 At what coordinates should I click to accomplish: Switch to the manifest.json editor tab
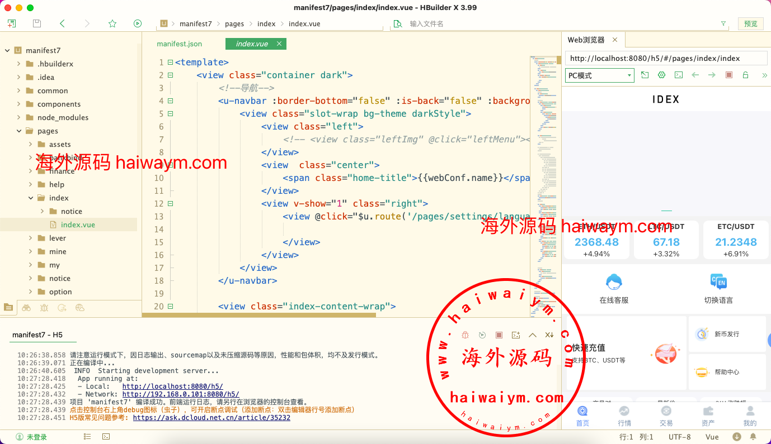coord(179,44)
